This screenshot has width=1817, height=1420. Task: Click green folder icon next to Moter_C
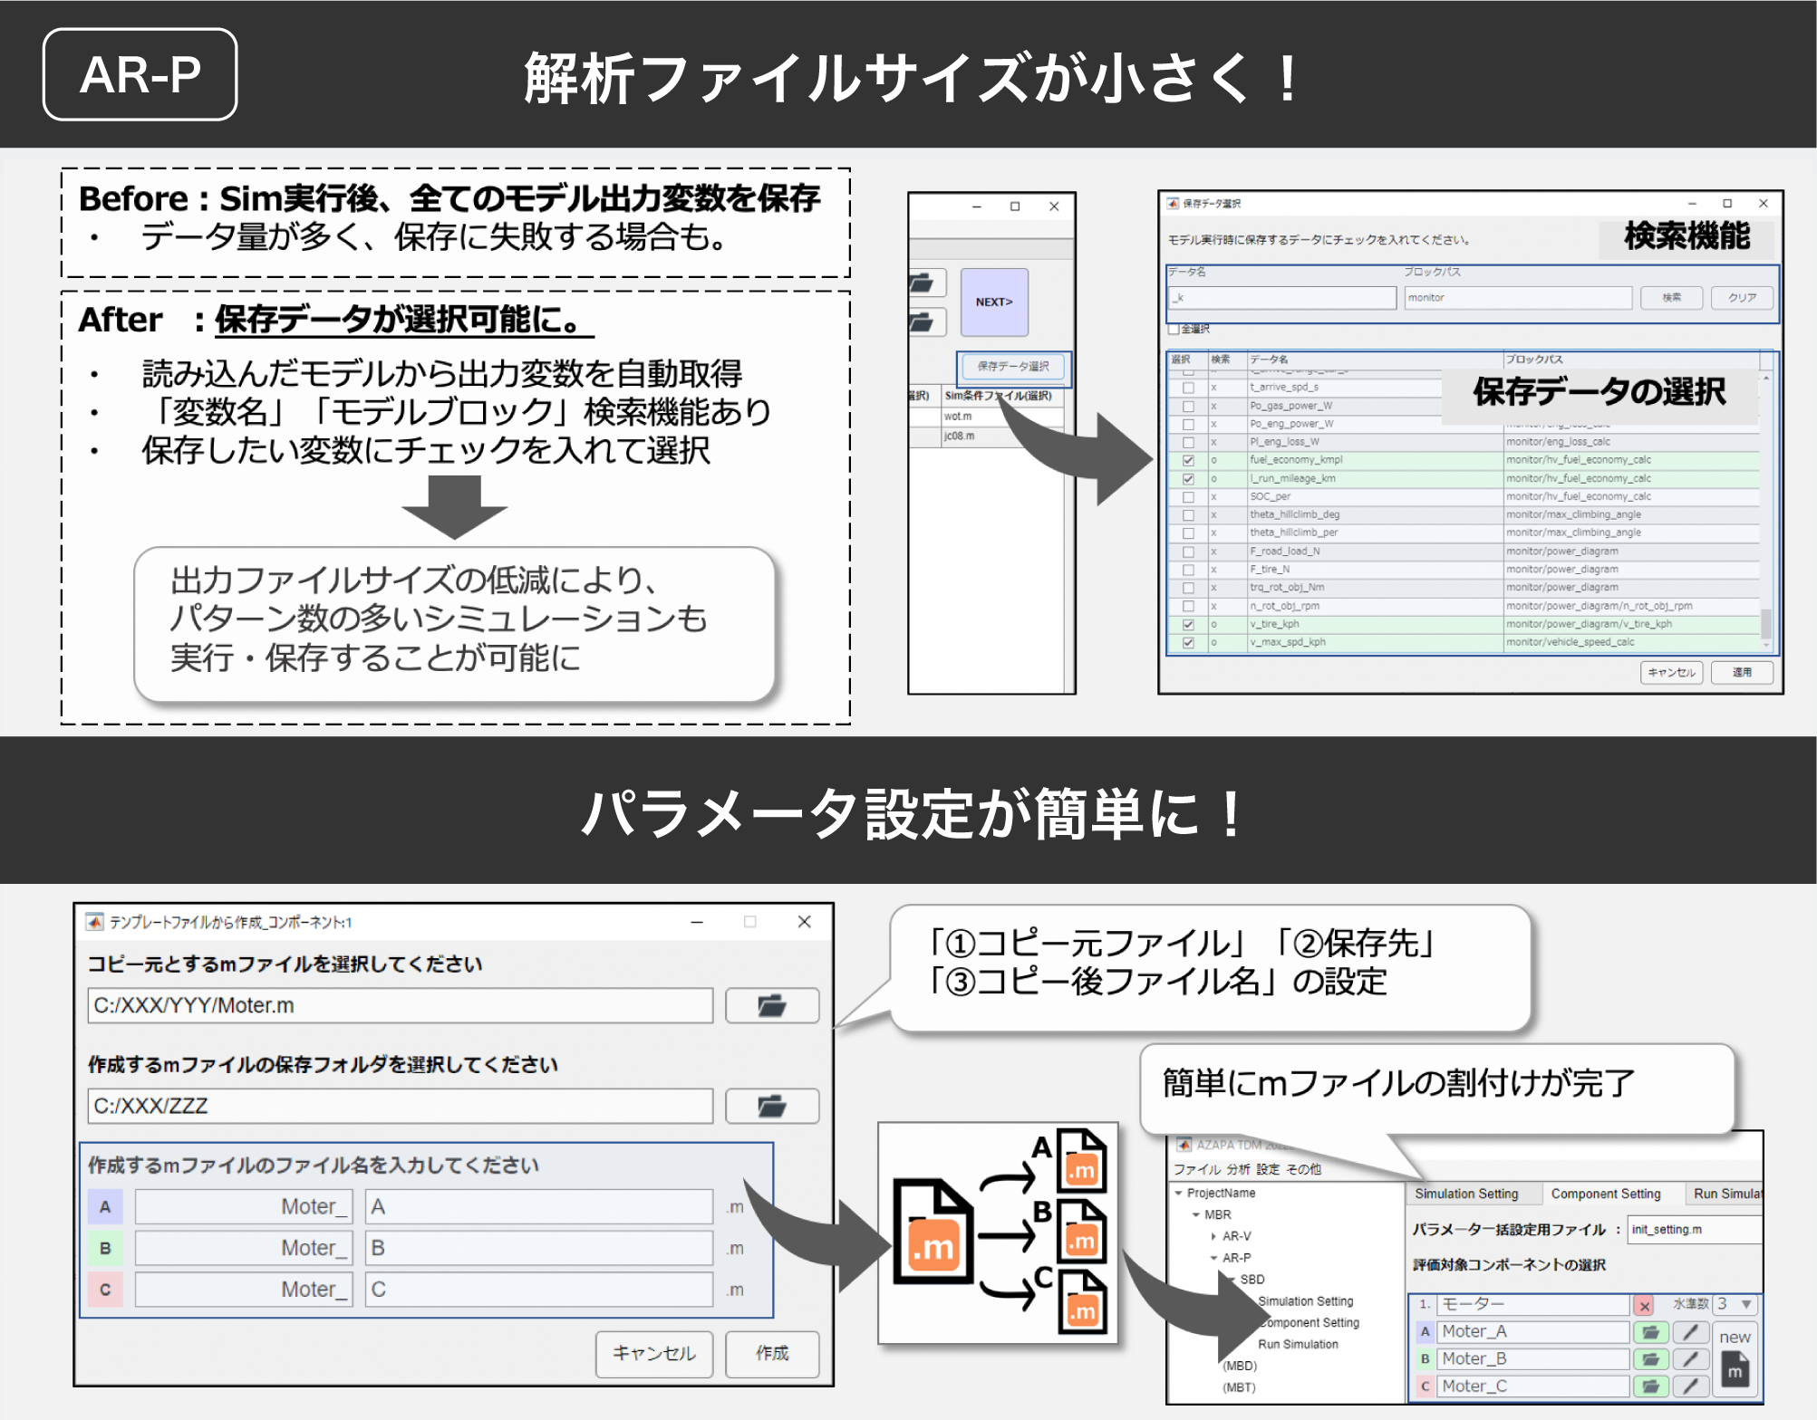[1650, 1386]
